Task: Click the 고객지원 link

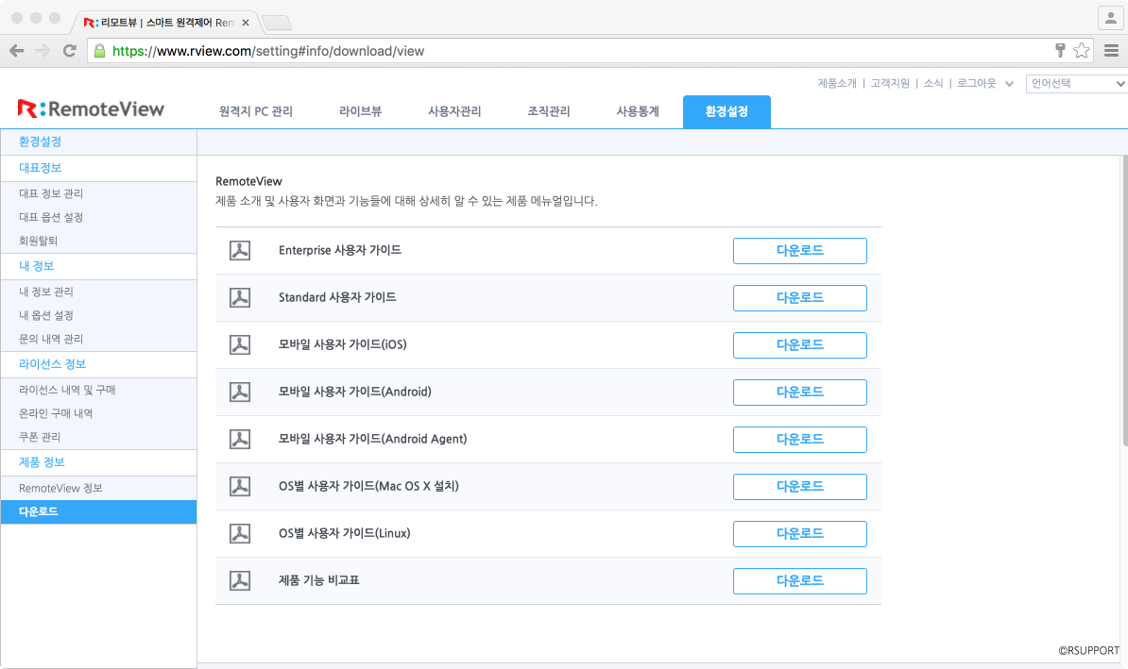Action: (890, 83)
